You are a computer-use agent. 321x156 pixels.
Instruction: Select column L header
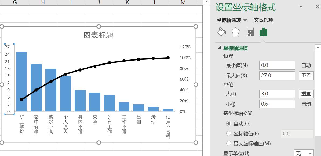[x=155, y=2]
